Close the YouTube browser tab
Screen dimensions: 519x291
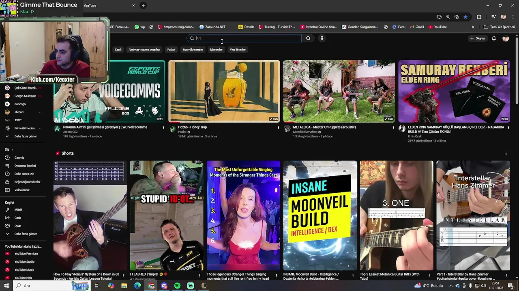pos(133,5)
